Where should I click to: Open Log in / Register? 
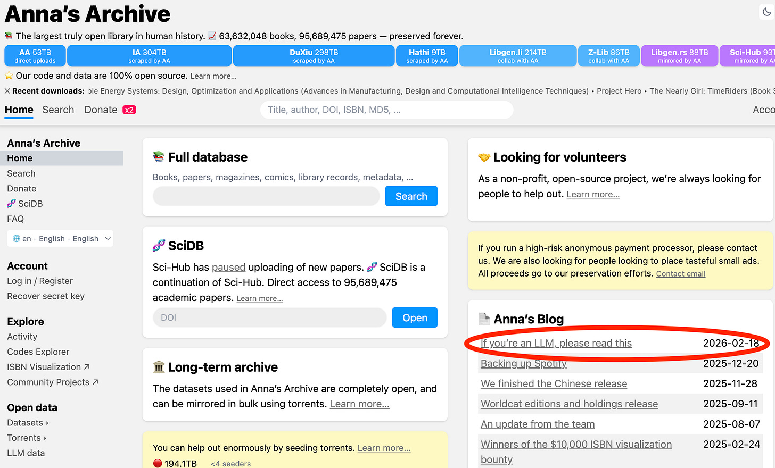tap(40, 281)
